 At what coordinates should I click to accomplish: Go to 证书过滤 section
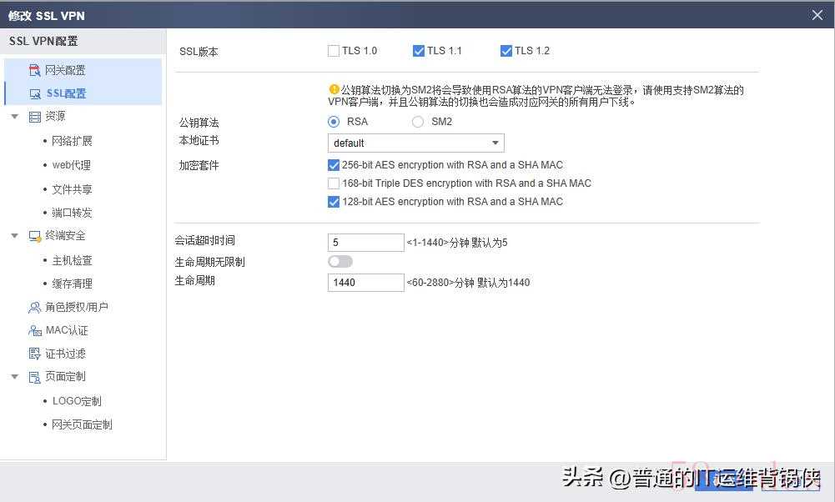tap(65, 354)
